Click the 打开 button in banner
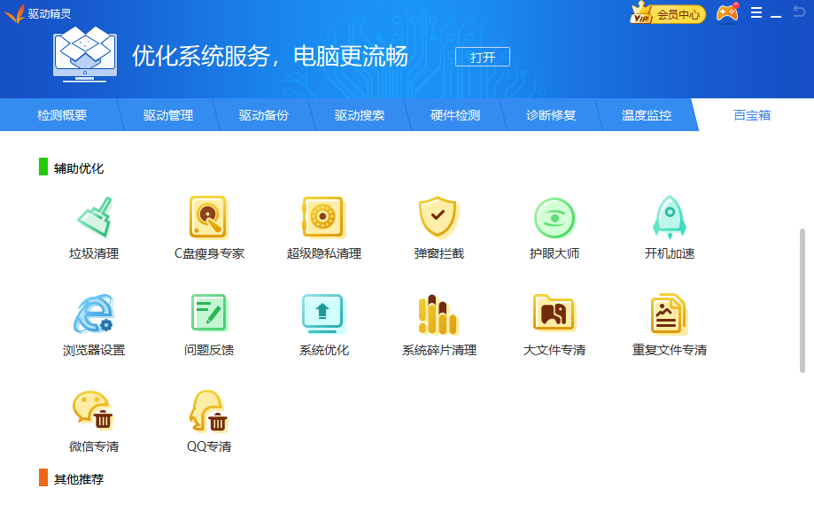The width and height of the screenshot is (814, 512). pyautogui.click(x=483, y=57)
